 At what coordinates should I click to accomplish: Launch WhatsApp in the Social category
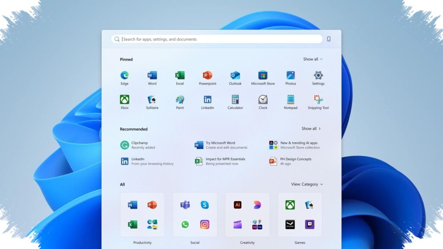[185, 224]
